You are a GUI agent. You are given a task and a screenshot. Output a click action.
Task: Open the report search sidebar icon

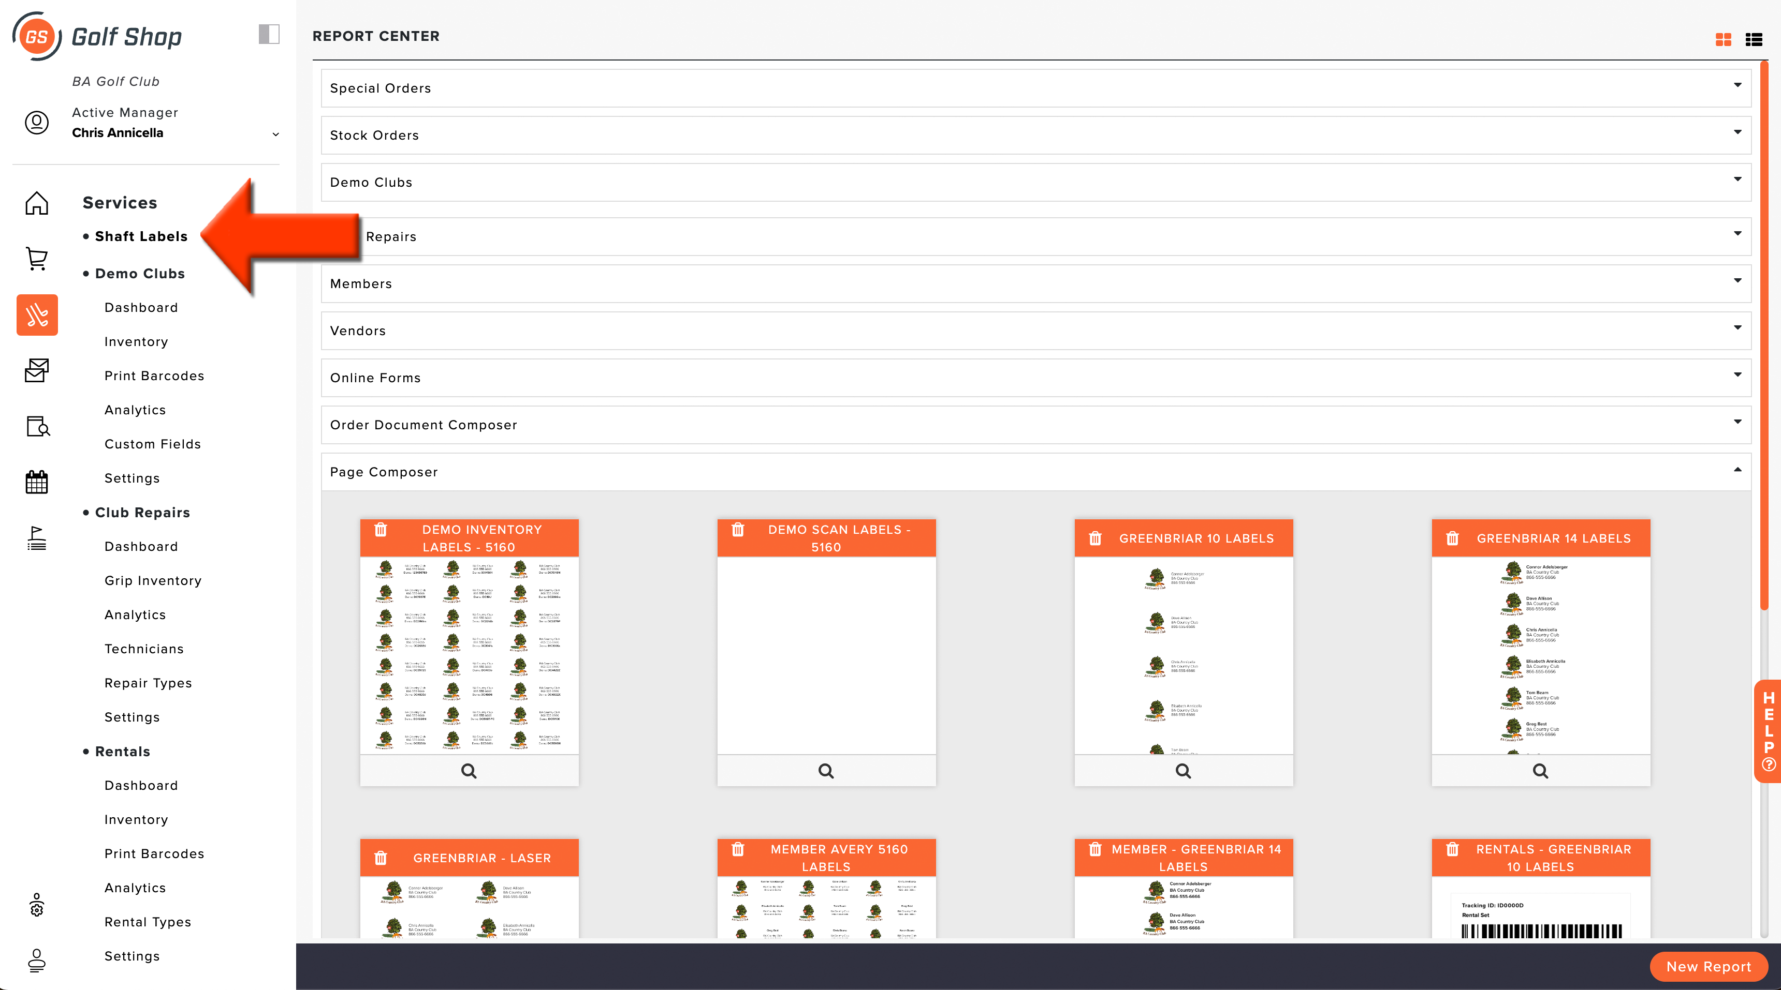point(37,426)
